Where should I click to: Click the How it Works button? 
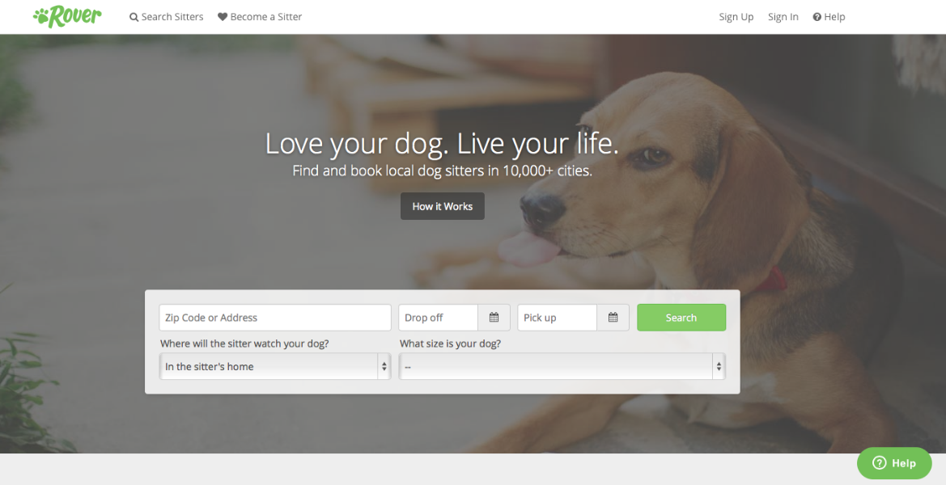pos(442,206)
